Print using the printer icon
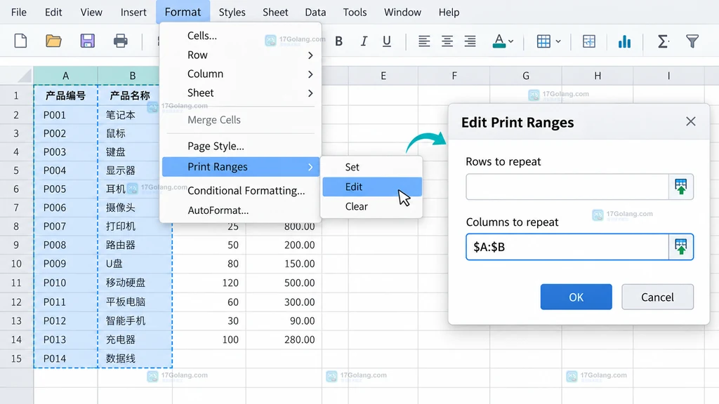The height and width of the screenshot is (404, 719). coord(121,41)
